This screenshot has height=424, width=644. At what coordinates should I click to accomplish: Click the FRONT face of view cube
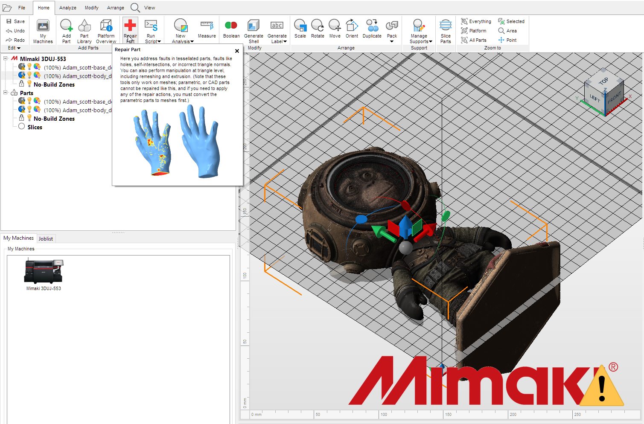coord(614,99)
